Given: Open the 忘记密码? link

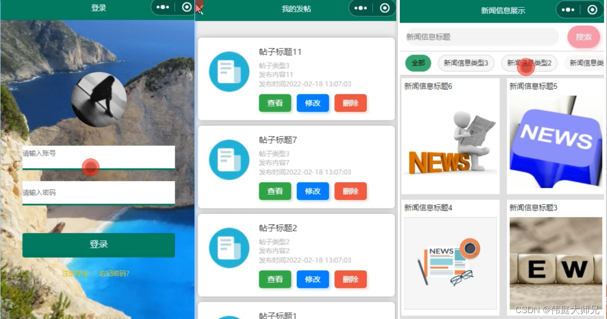Looking at the screenshot, I should (114, 273).
